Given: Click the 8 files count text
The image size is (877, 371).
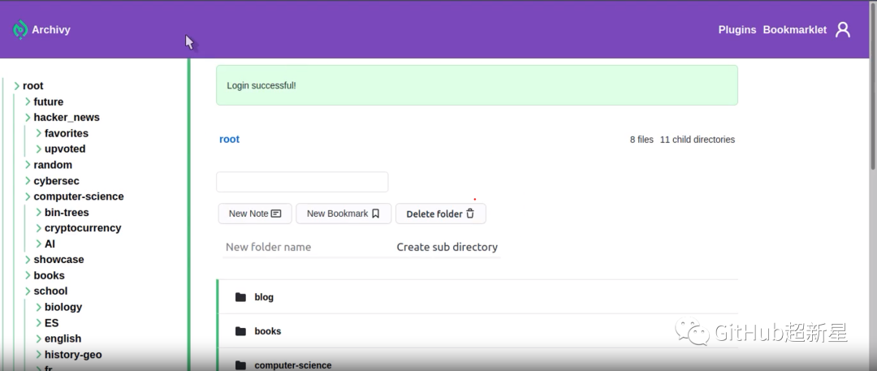Looking at the screenshot, I should [642, 140].
